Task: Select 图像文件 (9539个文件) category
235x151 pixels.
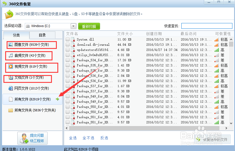Action: (32, 45)
